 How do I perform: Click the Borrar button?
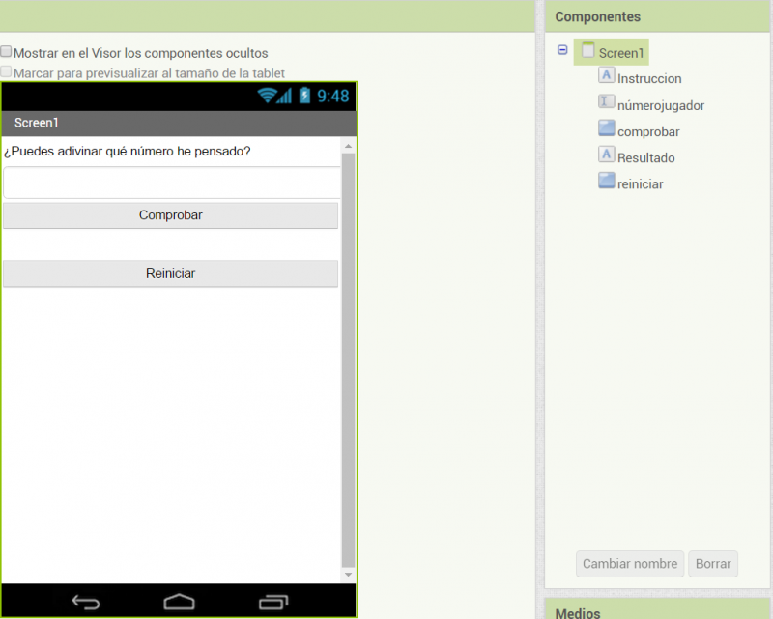(x=713, y=564)
